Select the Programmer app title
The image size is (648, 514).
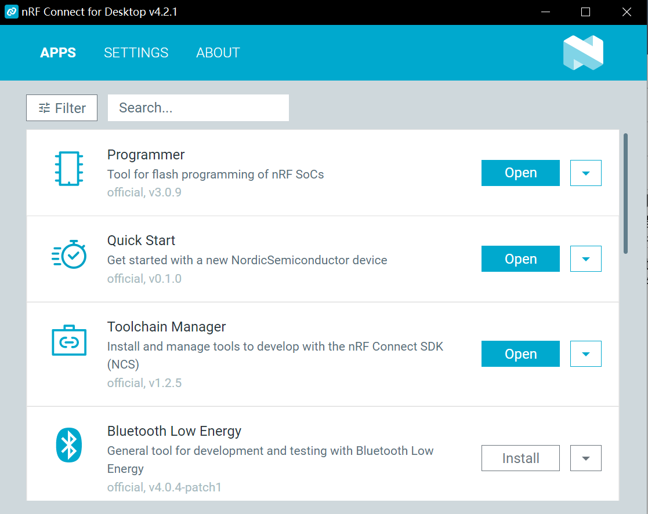coord(146,154)
